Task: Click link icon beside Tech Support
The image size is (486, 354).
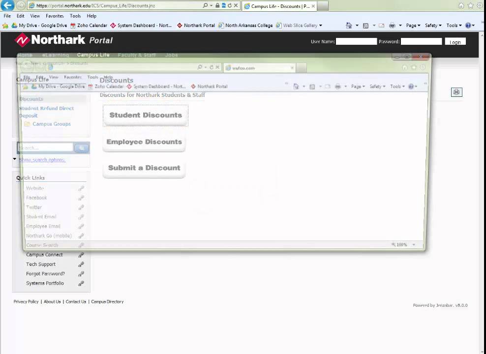Action: pyautogui.click(x=81, y=264)
